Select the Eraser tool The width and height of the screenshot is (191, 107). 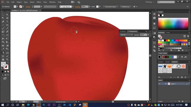pyautogui.click(x=7, y=32)
